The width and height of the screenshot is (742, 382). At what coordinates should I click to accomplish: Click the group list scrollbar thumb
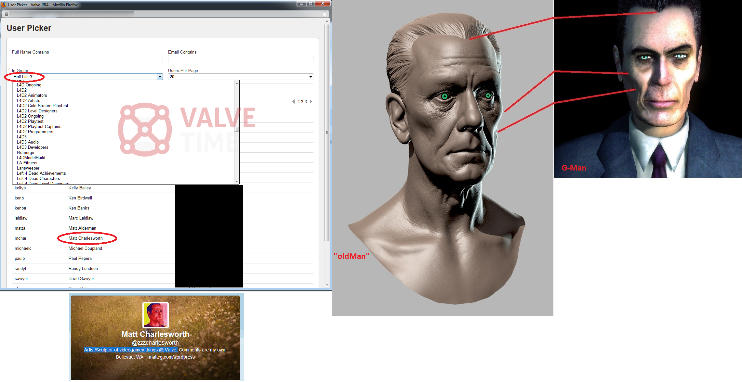point(237,129)
